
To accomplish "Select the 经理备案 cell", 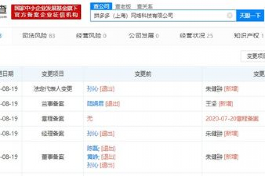I will 53,134.
